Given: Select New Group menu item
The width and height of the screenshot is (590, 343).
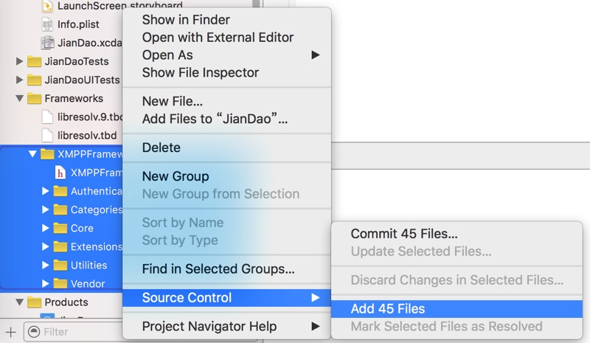Looking at the screenshot, I should (176, 176).
